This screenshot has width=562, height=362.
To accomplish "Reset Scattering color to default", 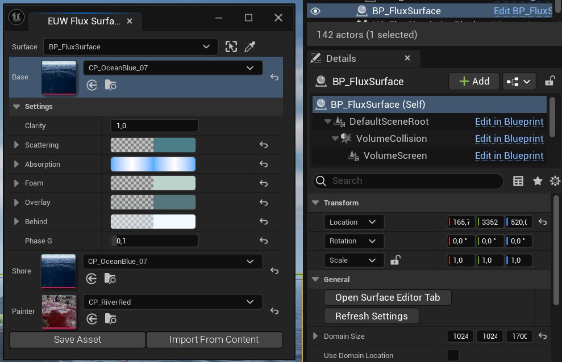I will tap(264, 145).
